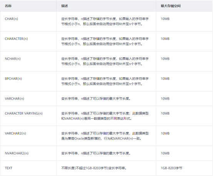Click the 1GB-8203字节 storage value
This screenshot has height=176, width=213.
[171, 168]
